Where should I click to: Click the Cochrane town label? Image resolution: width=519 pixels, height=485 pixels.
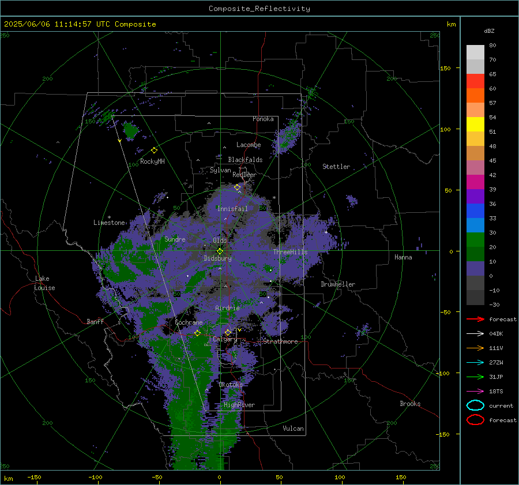coord(189,322)
